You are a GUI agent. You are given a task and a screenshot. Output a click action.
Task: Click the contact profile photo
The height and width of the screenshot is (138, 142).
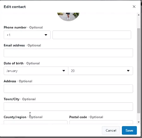(x=68, y=17)
